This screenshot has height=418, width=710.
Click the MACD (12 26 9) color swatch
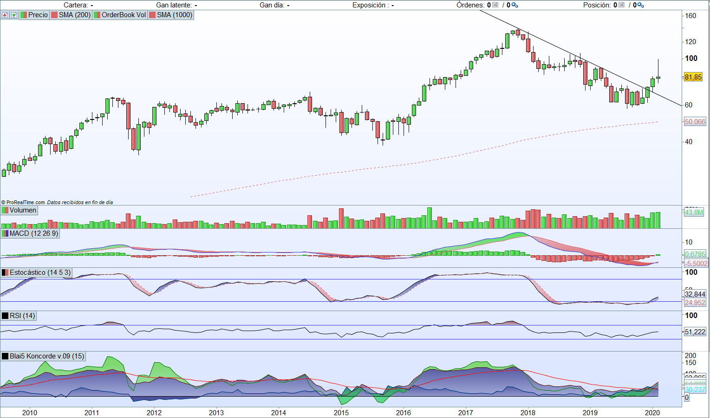[5, 233]
